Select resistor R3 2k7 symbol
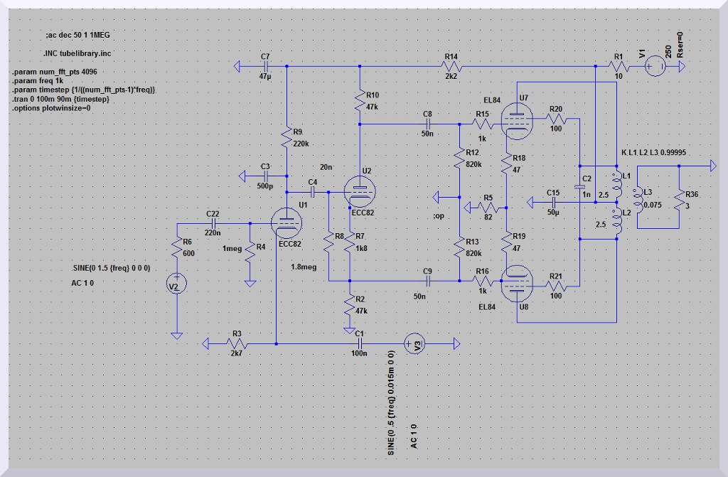This screenshot has height=477, width=728. tap(237, 344)
